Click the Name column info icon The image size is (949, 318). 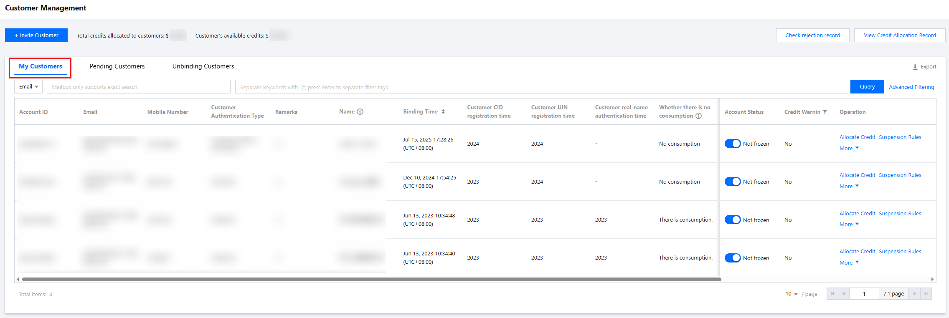pyautogui.click(x=360, y=112)
